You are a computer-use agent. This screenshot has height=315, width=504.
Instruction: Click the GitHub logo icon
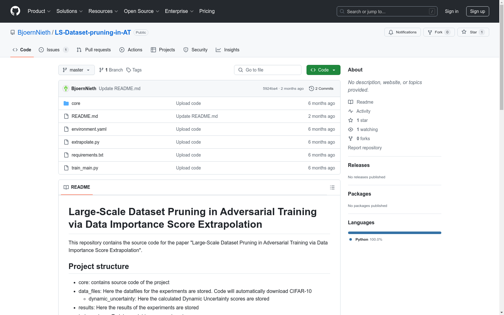point(15,11)
